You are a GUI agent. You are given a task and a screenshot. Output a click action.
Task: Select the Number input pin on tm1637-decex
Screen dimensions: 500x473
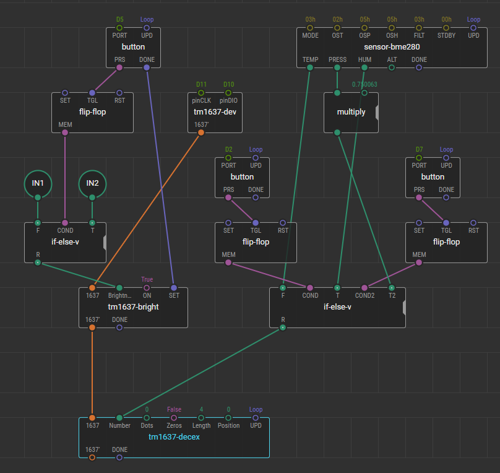119,418
